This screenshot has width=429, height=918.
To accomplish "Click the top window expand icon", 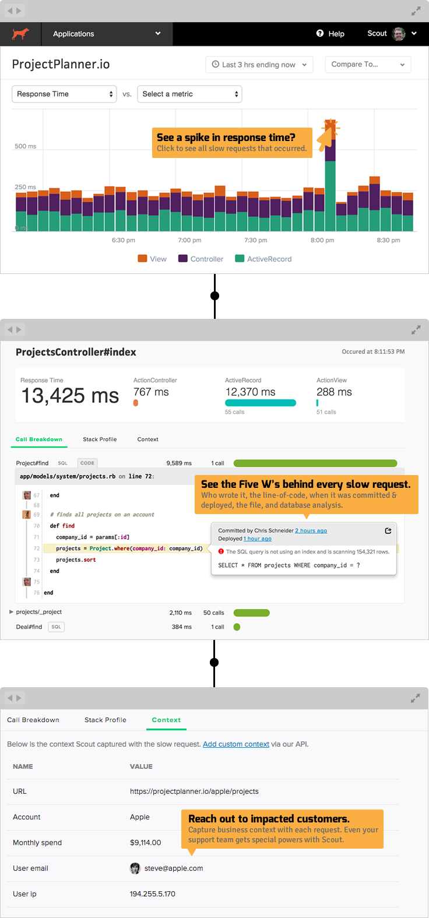I will [x=416, y=11].
